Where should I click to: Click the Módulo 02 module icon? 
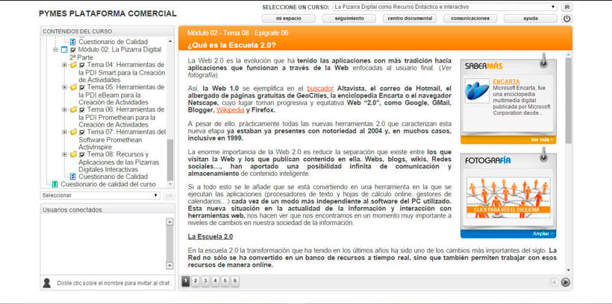[x=64, y=50]
